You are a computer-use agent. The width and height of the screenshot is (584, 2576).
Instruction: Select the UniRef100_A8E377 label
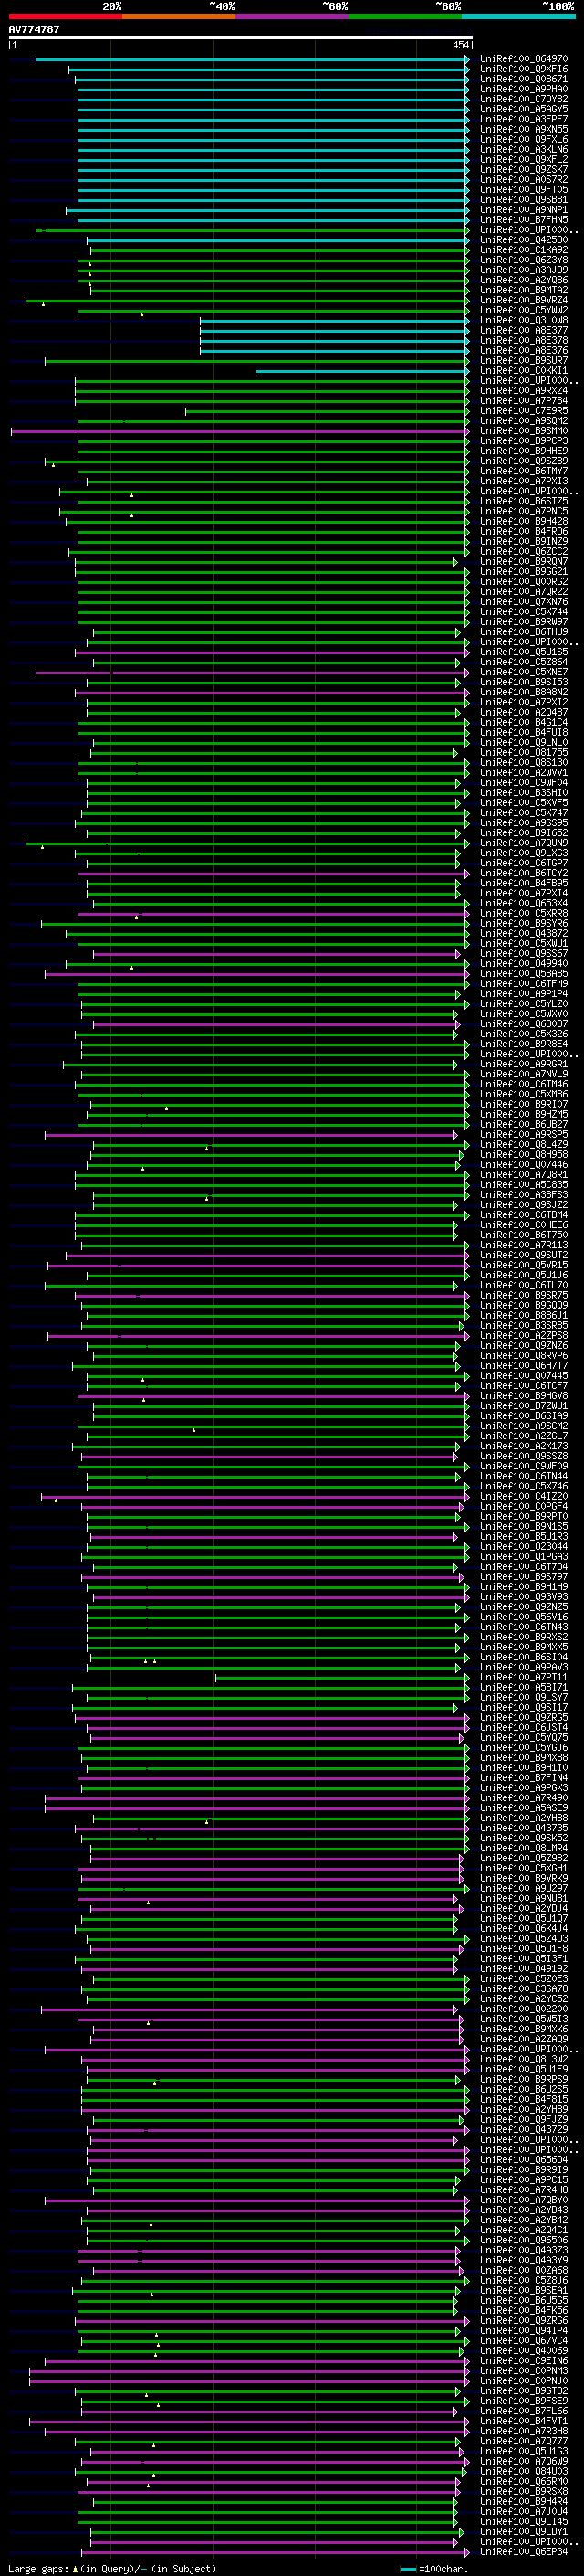(x=524, y=330)
